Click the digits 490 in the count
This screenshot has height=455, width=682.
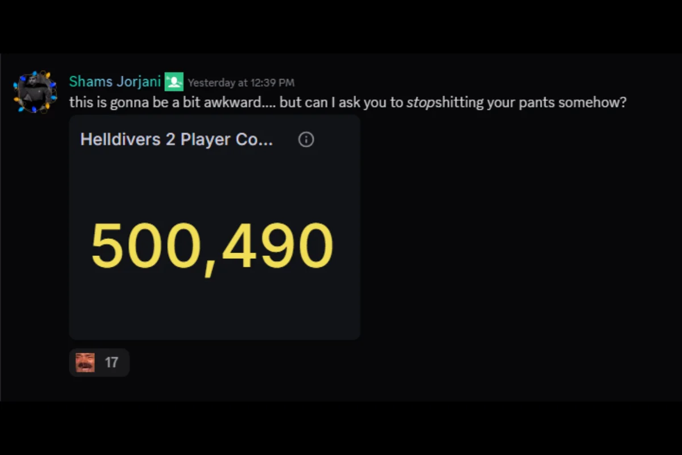277,246
